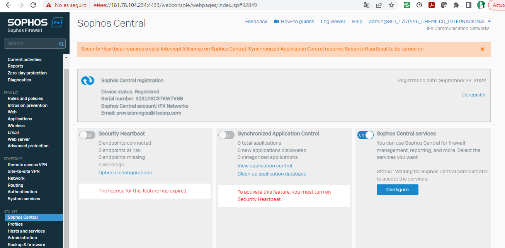Open the browser extensions puzzle icon
The image size is (505, 248).
456,5
